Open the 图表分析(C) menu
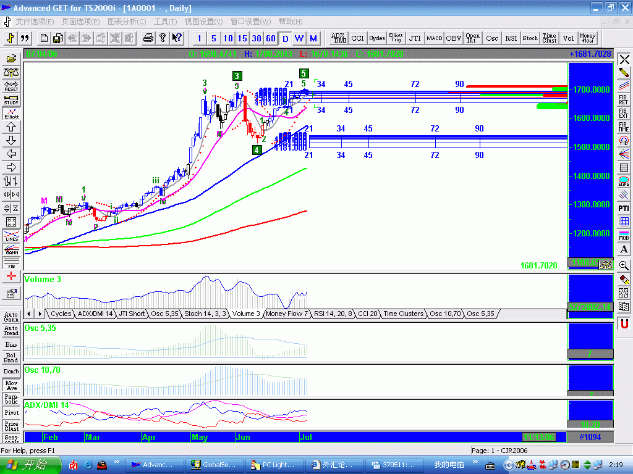Viewport: 633px width, 474px height. point(126,22)
